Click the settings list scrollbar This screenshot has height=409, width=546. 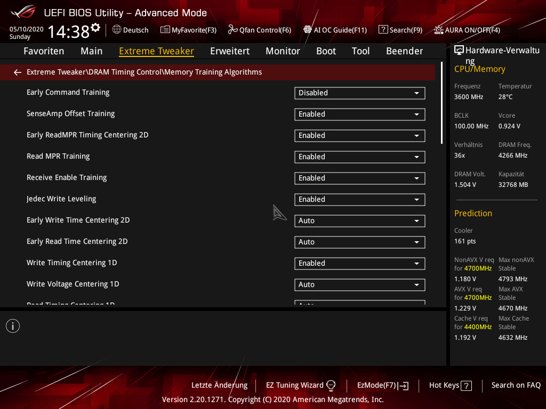point(441,103)
